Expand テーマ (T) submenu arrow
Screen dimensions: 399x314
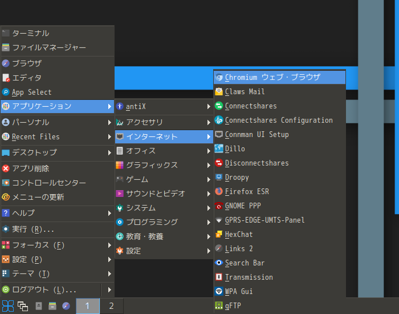point(109,273)
